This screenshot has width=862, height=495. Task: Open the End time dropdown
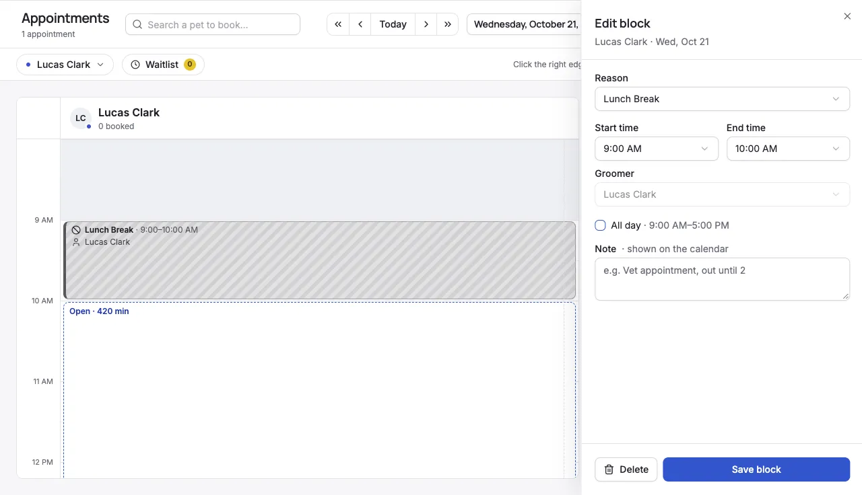pos(788,149)
